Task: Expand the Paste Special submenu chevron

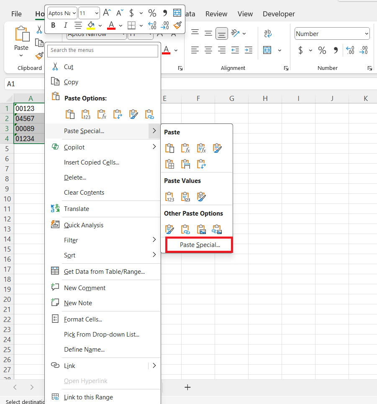Action: 154,131
